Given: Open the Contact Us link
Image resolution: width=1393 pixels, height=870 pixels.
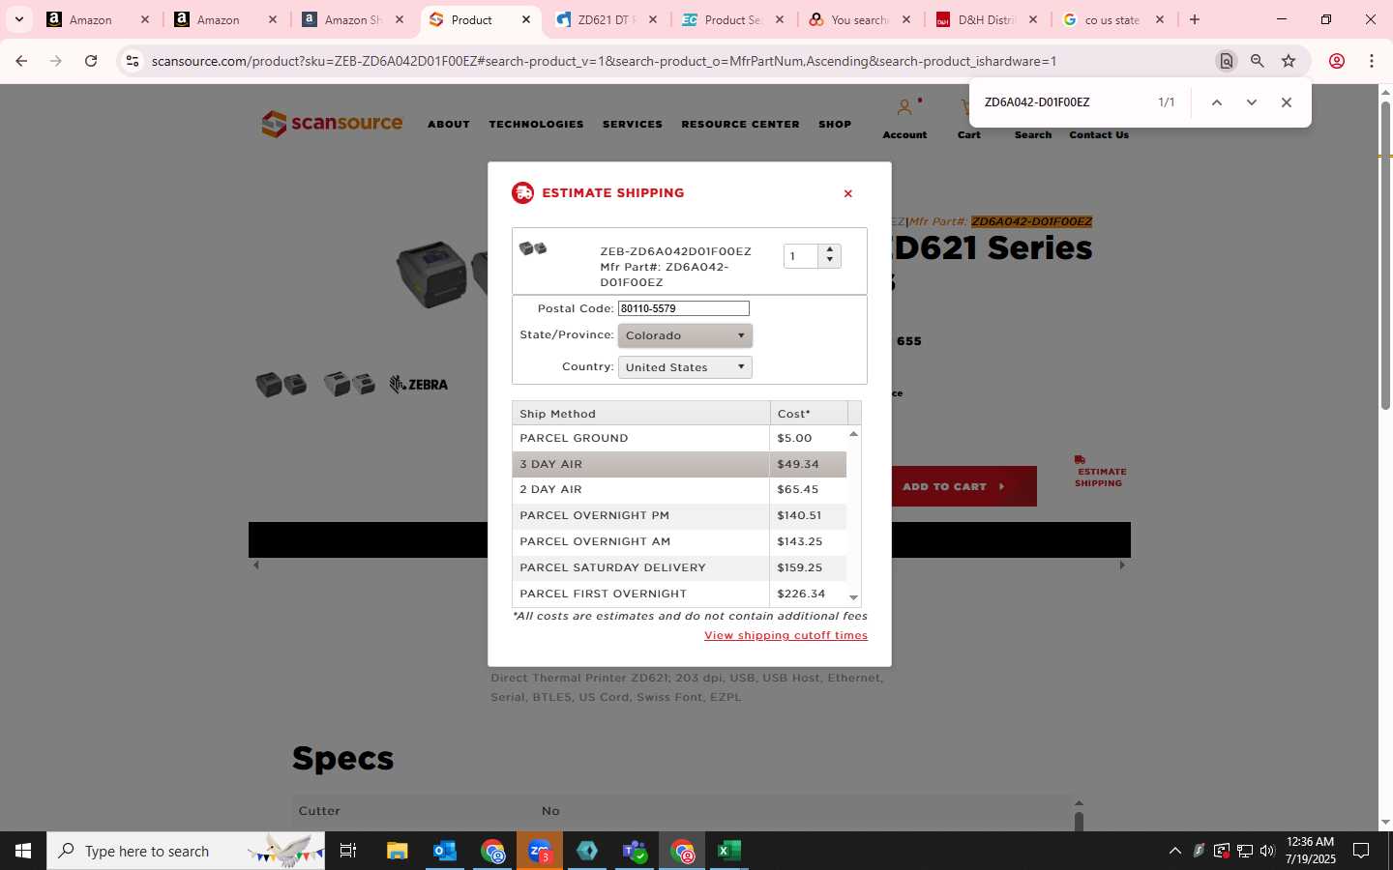Looking at the screenshot, I should pyautogui.click(x=1099, y=134).
